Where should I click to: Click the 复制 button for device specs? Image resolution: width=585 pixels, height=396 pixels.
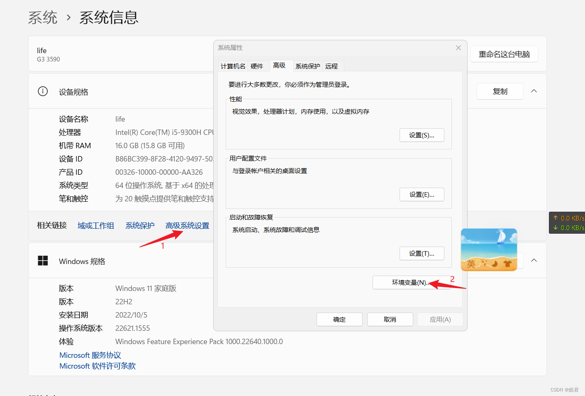point(500,91)
